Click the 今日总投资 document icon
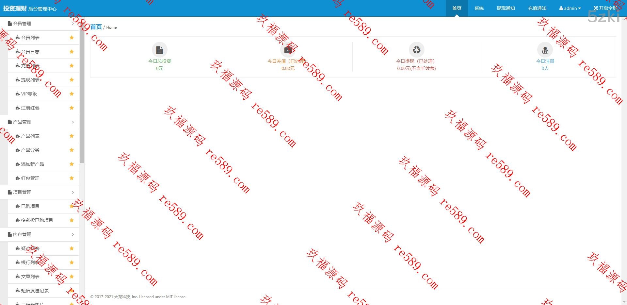The image size is (627, 305). click(159, 50)
